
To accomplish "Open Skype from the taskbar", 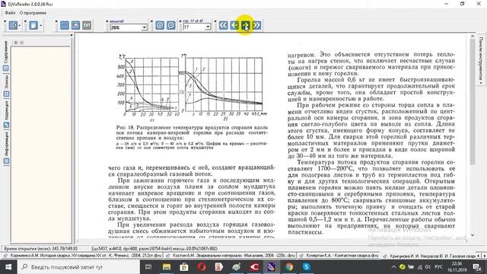I will click(x=307, y=267).
